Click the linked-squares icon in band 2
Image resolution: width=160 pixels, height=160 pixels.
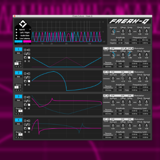[x=27, y=74]
